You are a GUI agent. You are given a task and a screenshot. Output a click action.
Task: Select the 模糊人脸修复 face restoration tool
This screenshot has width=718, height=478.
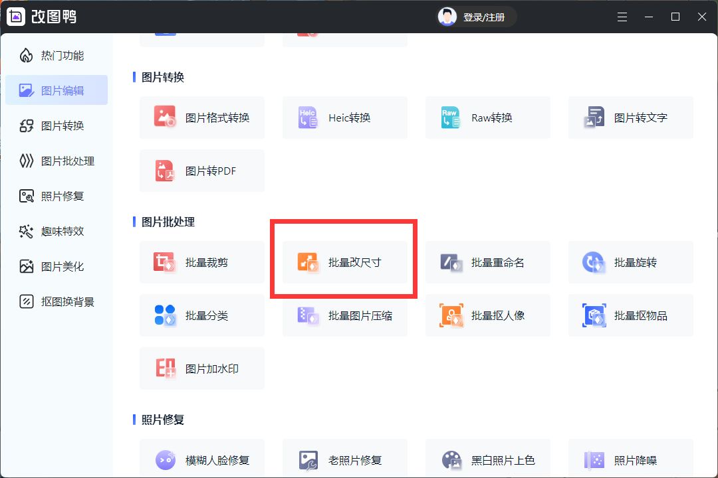coord(202,459)
